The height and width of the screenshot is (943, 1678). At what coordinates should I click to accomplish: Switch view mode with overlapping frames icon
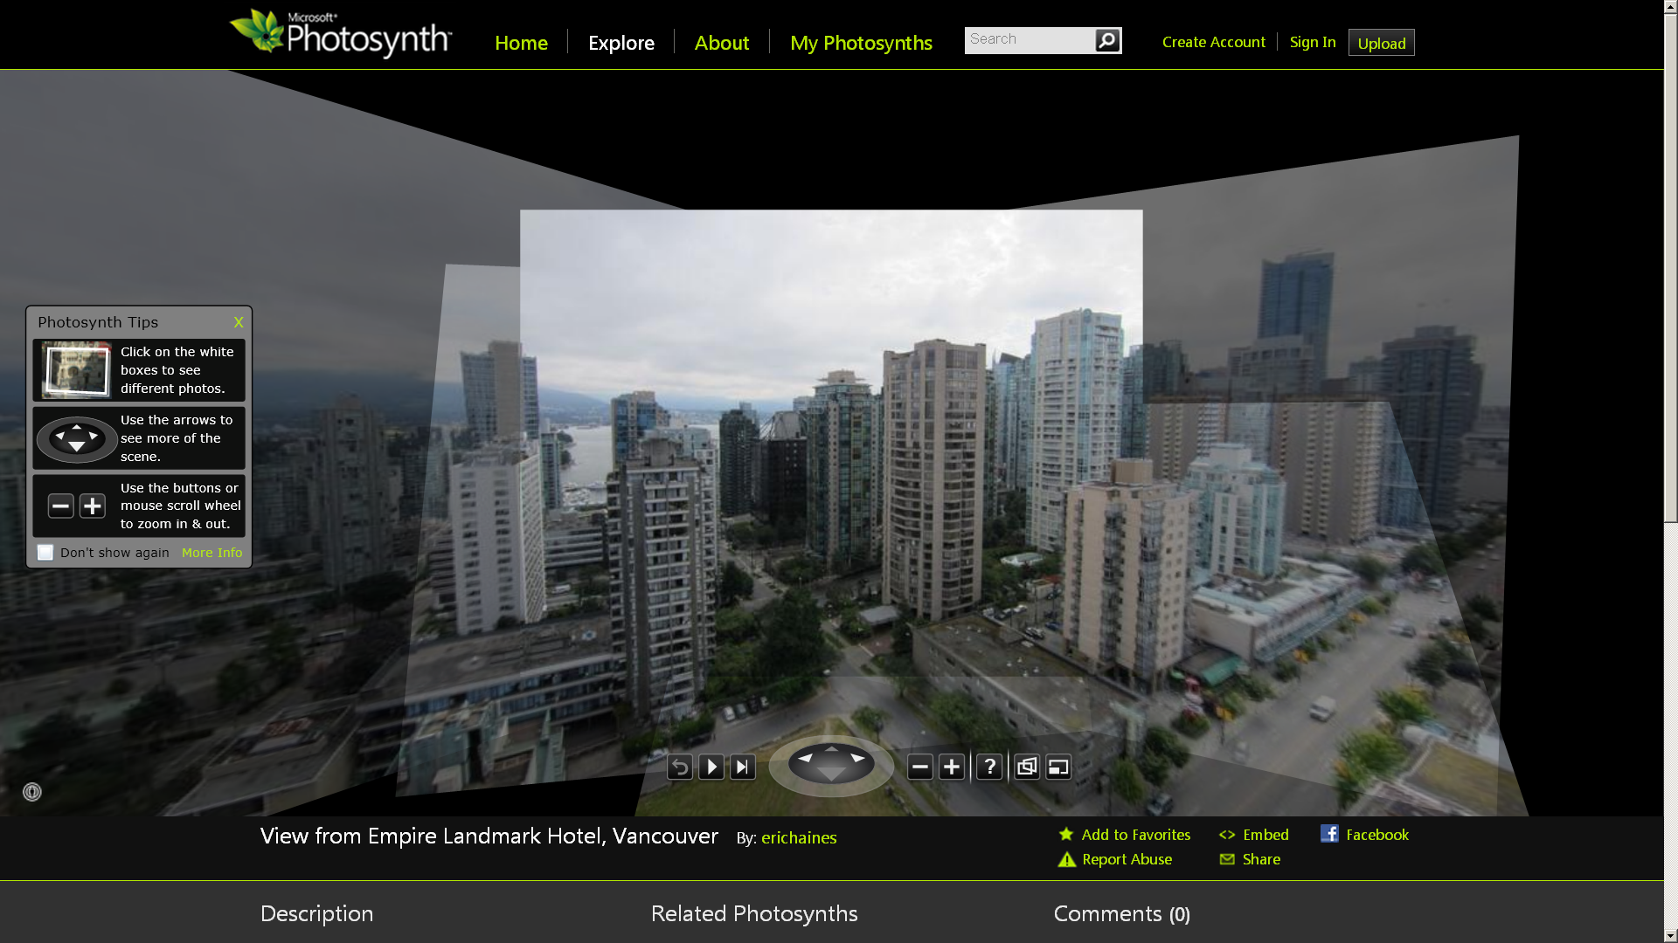pyautogui.click(x=1027, y=767)
